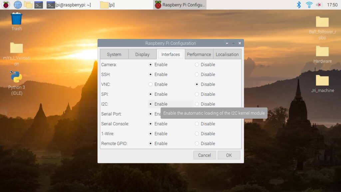Launch the Terminal from the taskbar launcher

(39, 5)
